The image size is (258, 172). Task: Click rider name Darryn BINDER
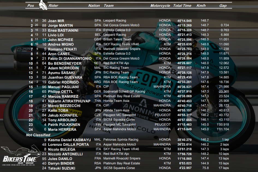click(61, 164)
